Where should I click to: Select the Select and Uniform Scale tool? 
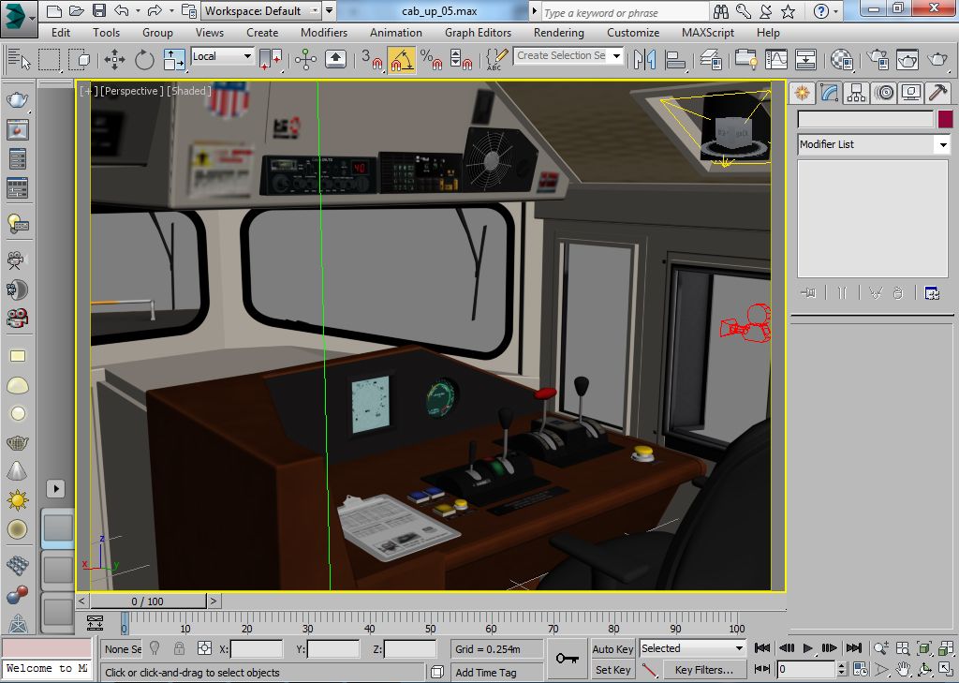(x=174, y=59)
